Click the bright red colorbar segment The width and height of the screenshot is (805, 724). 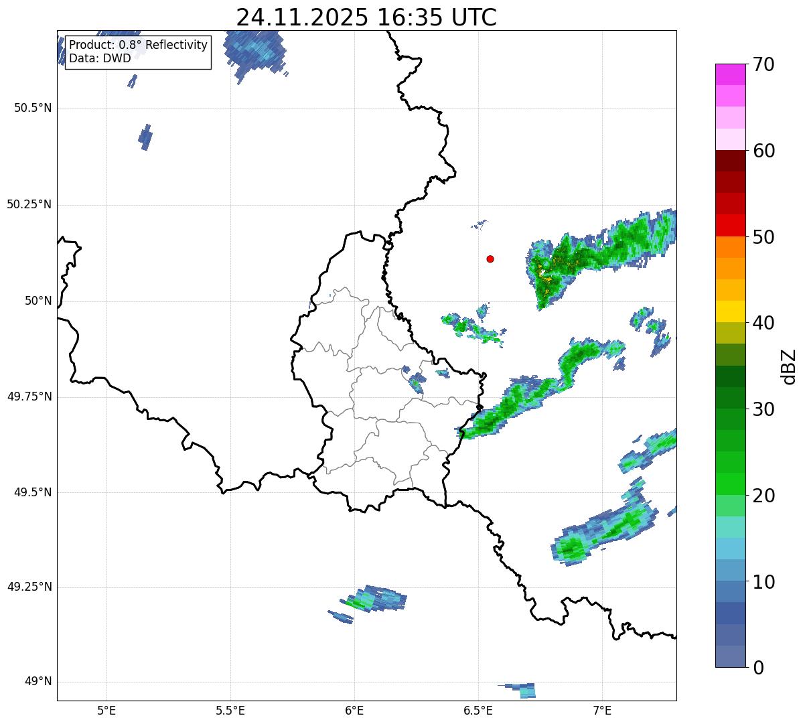(731, 225)
